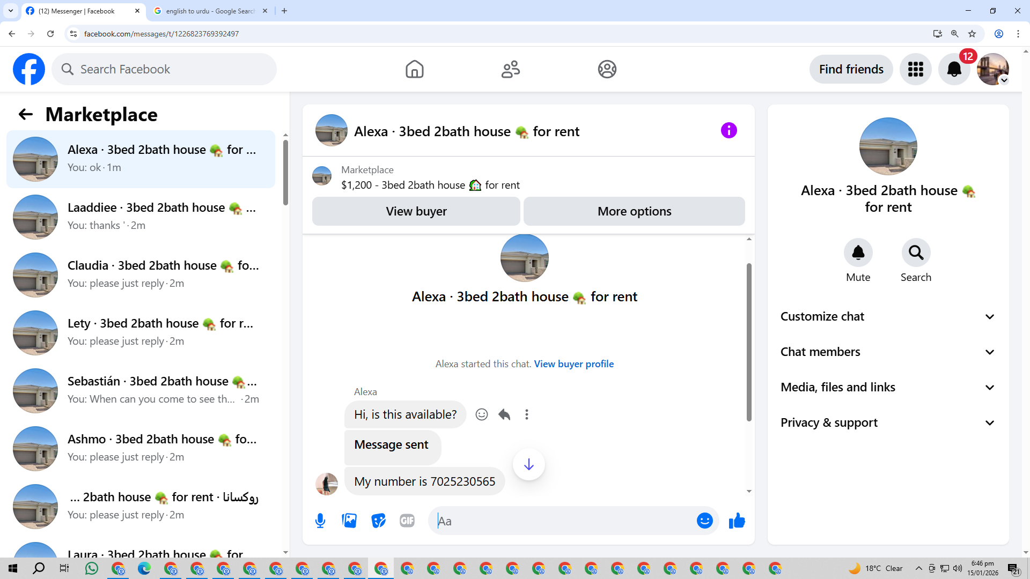1030x579 pixels.
Task: Expand Customize chat section
Action: coord(888,316)
